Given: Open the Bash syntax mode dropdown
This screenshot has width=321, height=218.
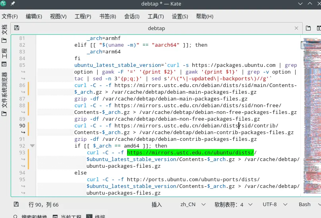Looking at the screenshot, I should pos(308,205).
